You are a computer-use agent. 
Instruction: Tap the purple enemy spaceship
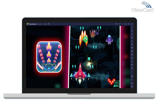(x=110, y=40)
